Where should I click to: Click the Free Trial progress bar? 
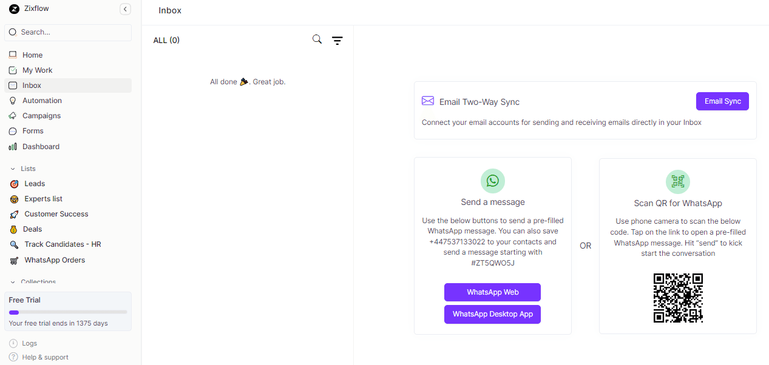click(68, 312)
